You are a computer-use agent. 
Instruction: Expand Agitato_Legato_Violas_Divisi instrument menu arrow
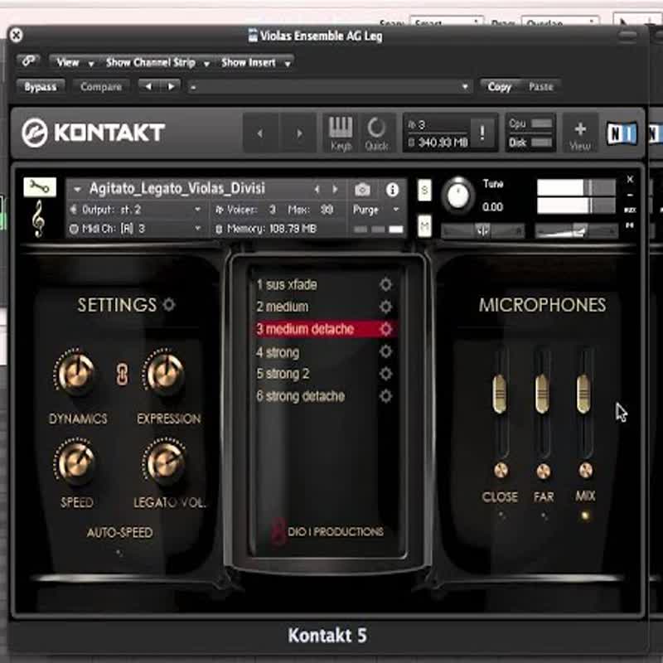click(x=77, y=190)
